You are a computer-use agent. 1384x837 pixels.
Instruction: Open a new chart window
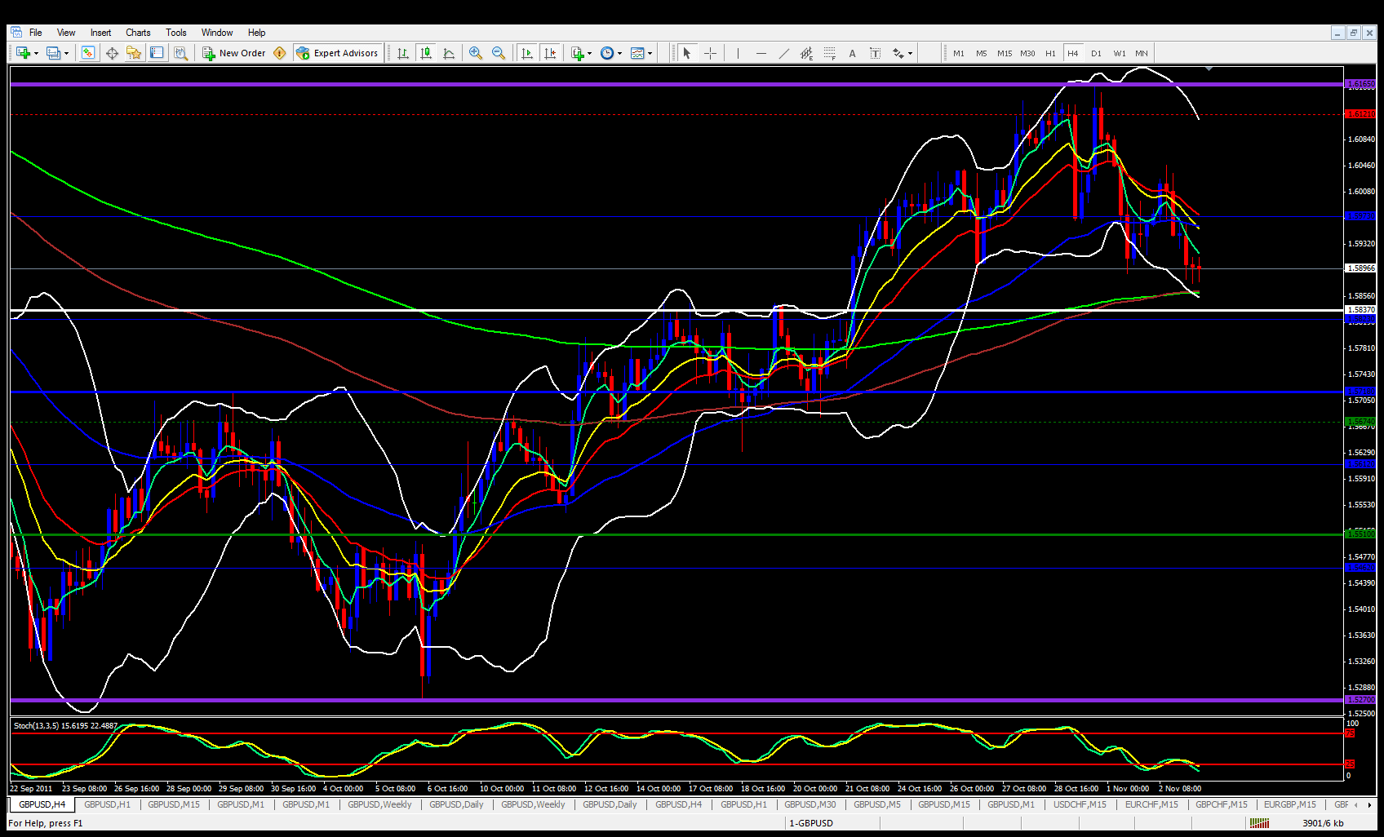22,53
